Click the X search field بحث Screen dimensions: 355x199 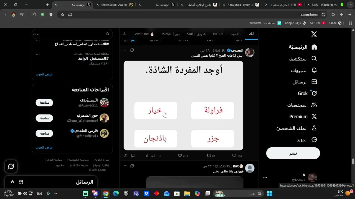72,34
